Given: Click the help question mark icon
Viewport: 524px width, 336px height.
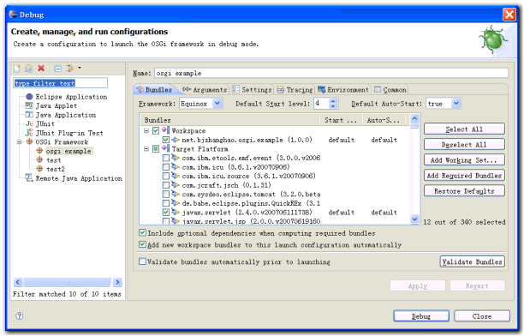Looking at the screenshot, I should [x=20, y=316].
